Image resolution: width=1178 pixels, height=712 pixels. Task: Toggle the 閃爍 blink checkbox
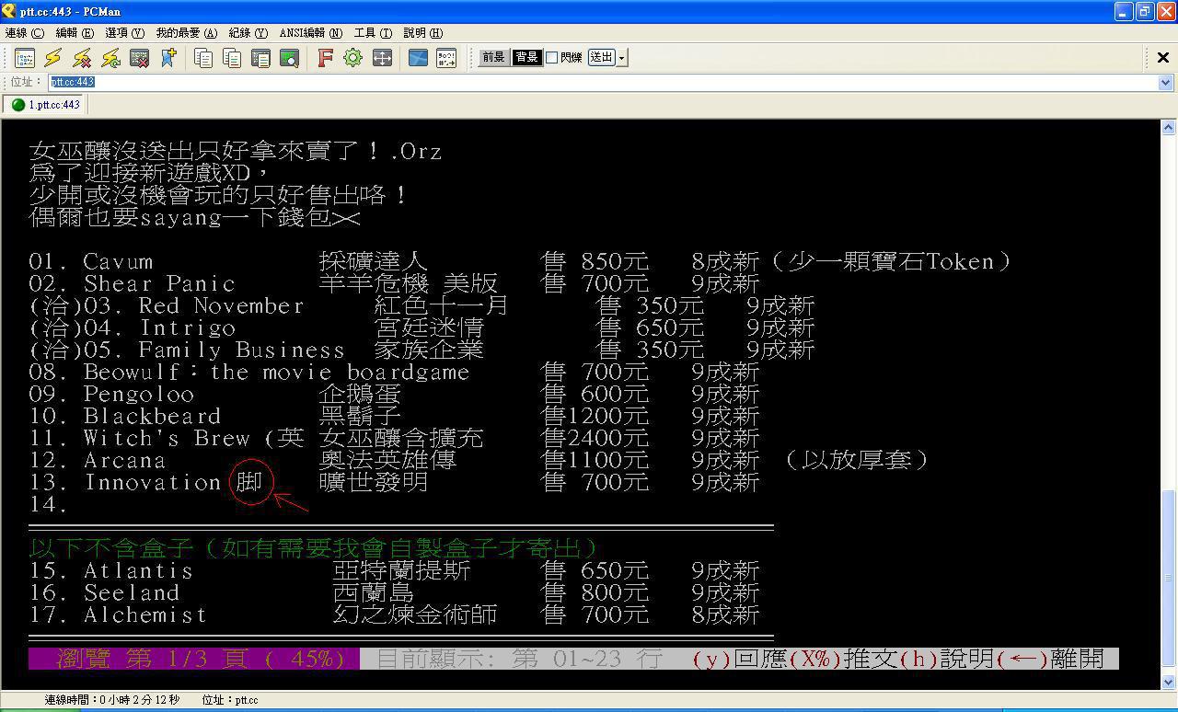551,58
